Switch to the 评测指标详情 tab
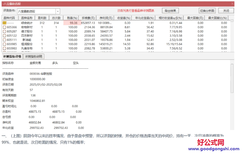Image resolution: width=242 pixels, height=156 pixels. (12, 56)
